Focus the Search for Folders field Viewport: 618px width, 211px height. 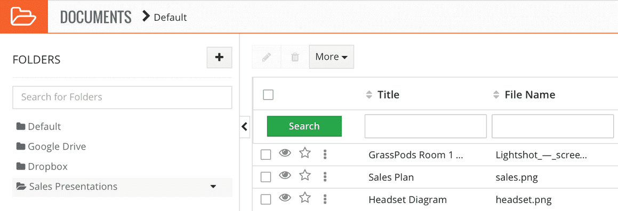tap(122, 97)
